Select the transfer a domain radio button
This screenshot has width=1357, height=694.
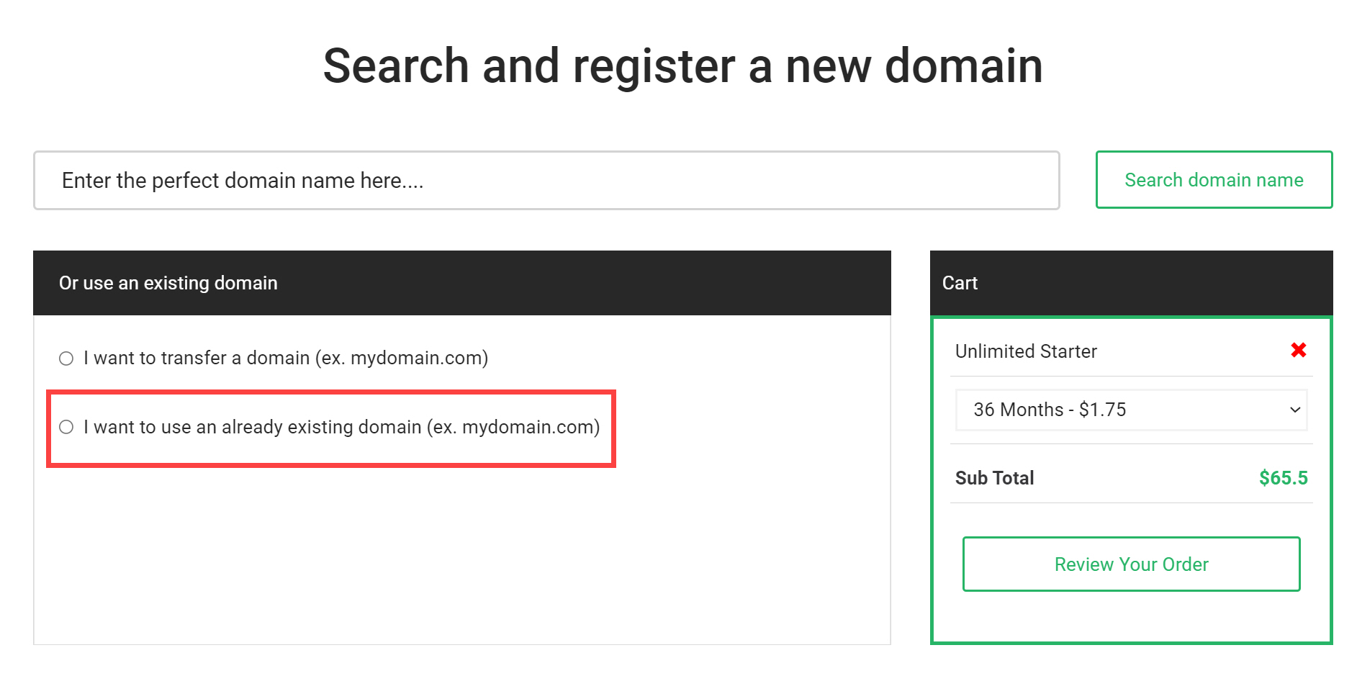point(66,359)
